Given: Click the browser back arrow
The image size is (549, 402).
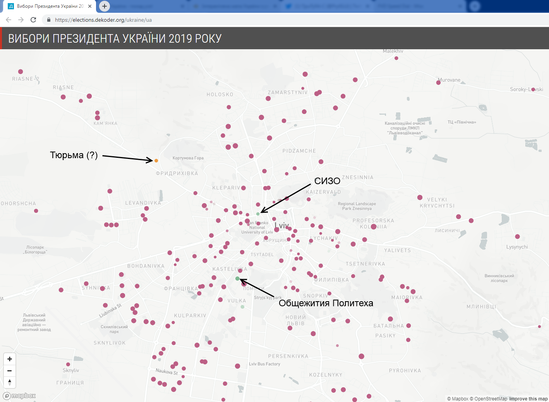Looking at the screenshot, I should pyautogui.click(x=9, y=20).
